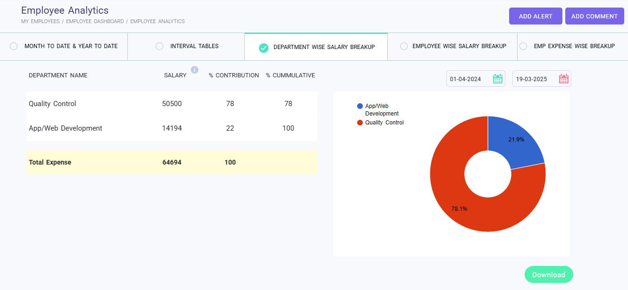
Task: Select the Interval Tables radio button
Action: tap(159, 46)
